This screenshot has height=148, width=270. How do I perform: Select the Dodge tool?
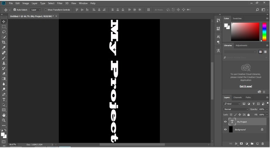(x=3, y=89)
